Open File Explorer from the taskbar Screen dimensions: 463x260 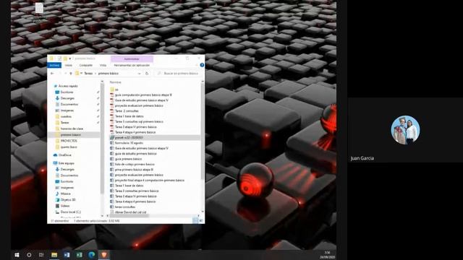(x=54, y=255)
